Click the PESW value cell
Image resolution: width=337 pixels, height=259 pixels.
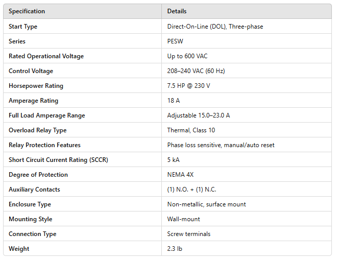click(175, 41)
